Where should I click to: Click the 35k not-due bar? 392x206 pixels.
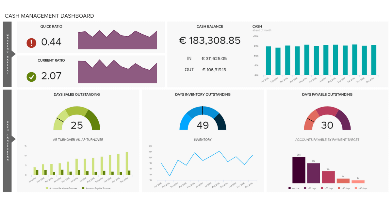299,170
